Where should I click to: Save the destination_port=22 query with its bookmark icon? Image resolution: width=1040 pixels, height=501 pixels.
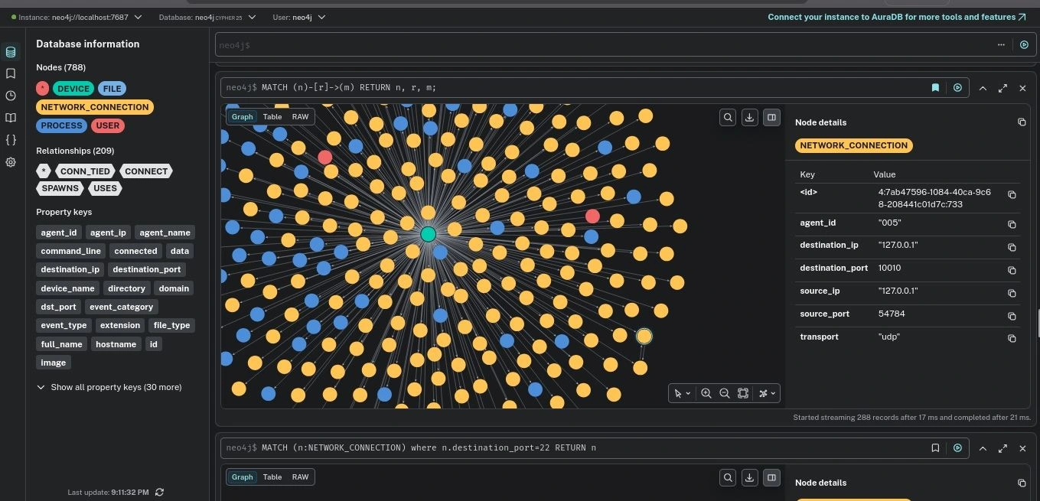(x=935, y=448)
